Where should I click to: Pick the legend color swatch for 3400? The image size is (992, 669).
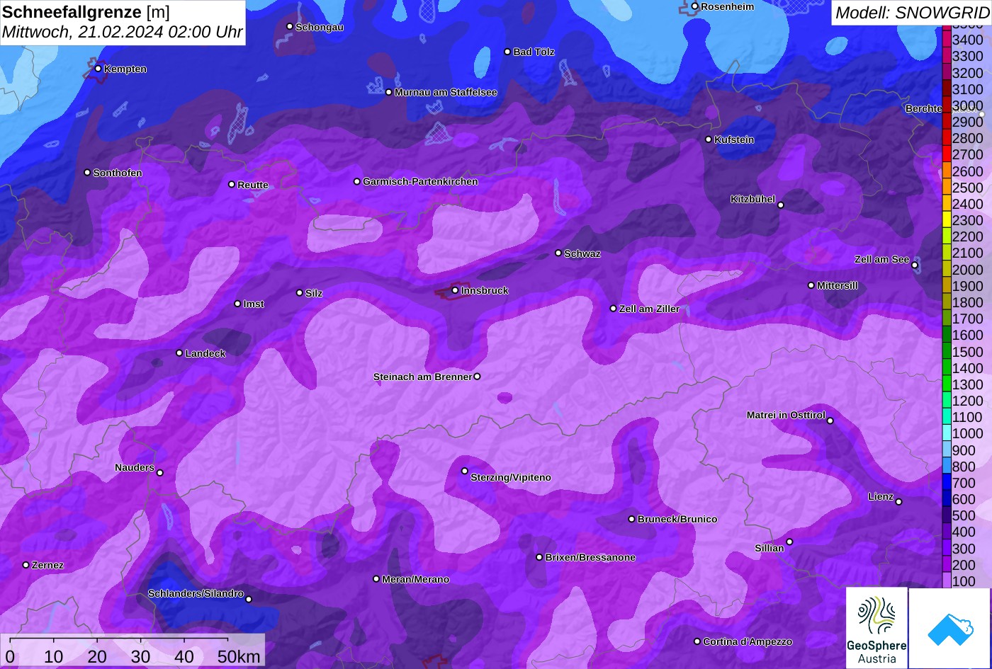point(947,38)
